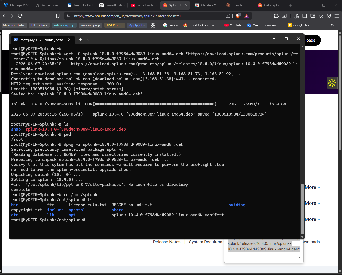The width and height of the screenshot is (342, 275).
Task: Open the Brave VPN shield icon
Action: click(329, 16)
